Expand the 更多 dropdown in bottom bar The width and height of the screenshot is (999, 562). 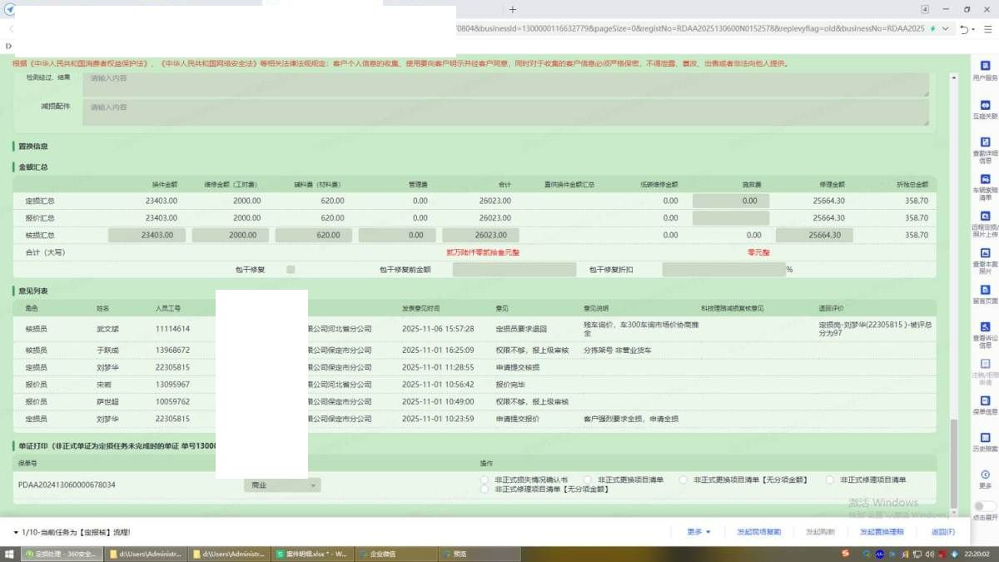[x=698, y=532]
